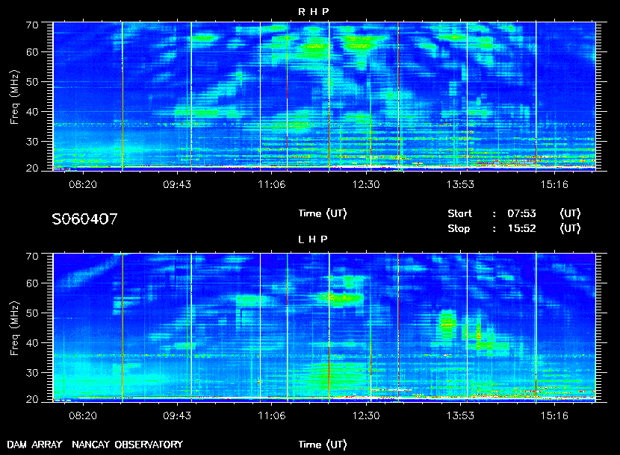Click the "13:53" time tick under RHP plot
Viewport: 620px width, 455px height.
460,184
